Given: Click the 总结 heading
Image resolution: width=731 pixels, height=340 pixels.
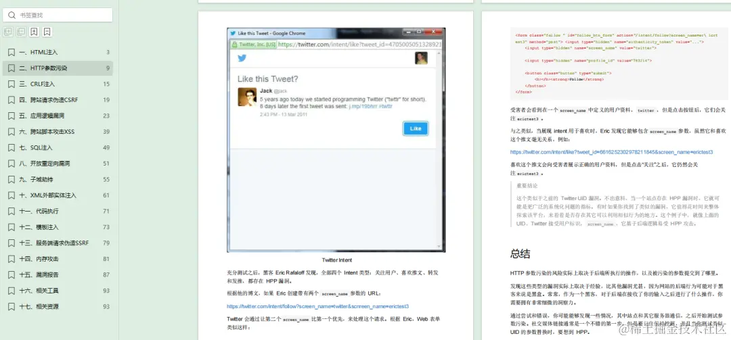Looking at the screenshot, I should click(520, 254).
